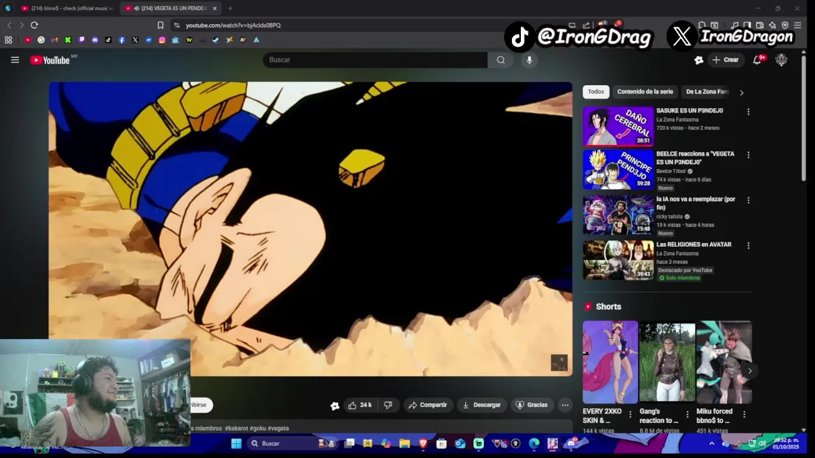Open the Miku forced bbno$ short
Viewport: 815px width, 458px height.
click(x=724, y=362)
